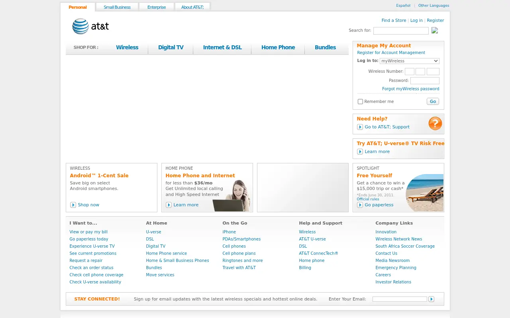Click Experience U-verse TV link
Screen dimensions: 510x318
point(92,246)
